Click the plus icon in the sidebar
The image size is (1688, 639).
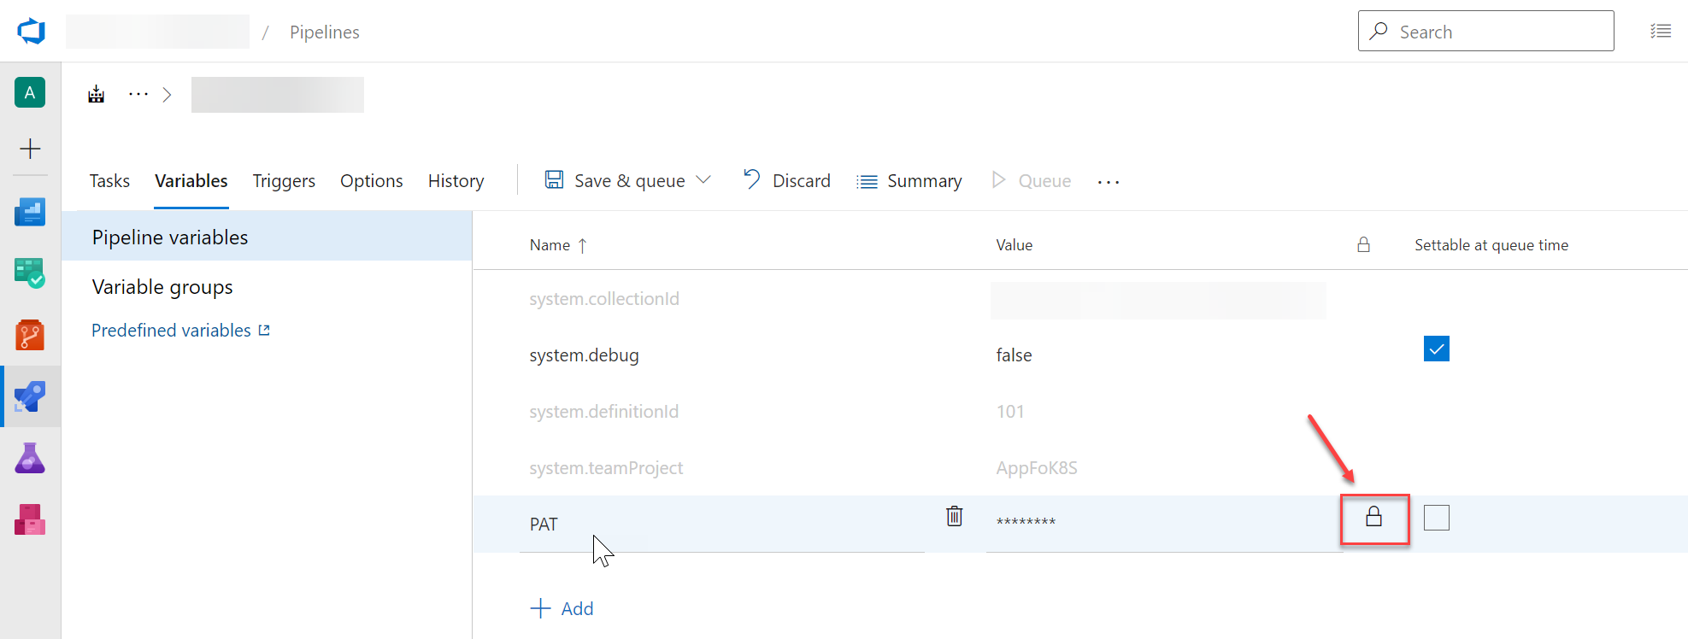point(30,149)
